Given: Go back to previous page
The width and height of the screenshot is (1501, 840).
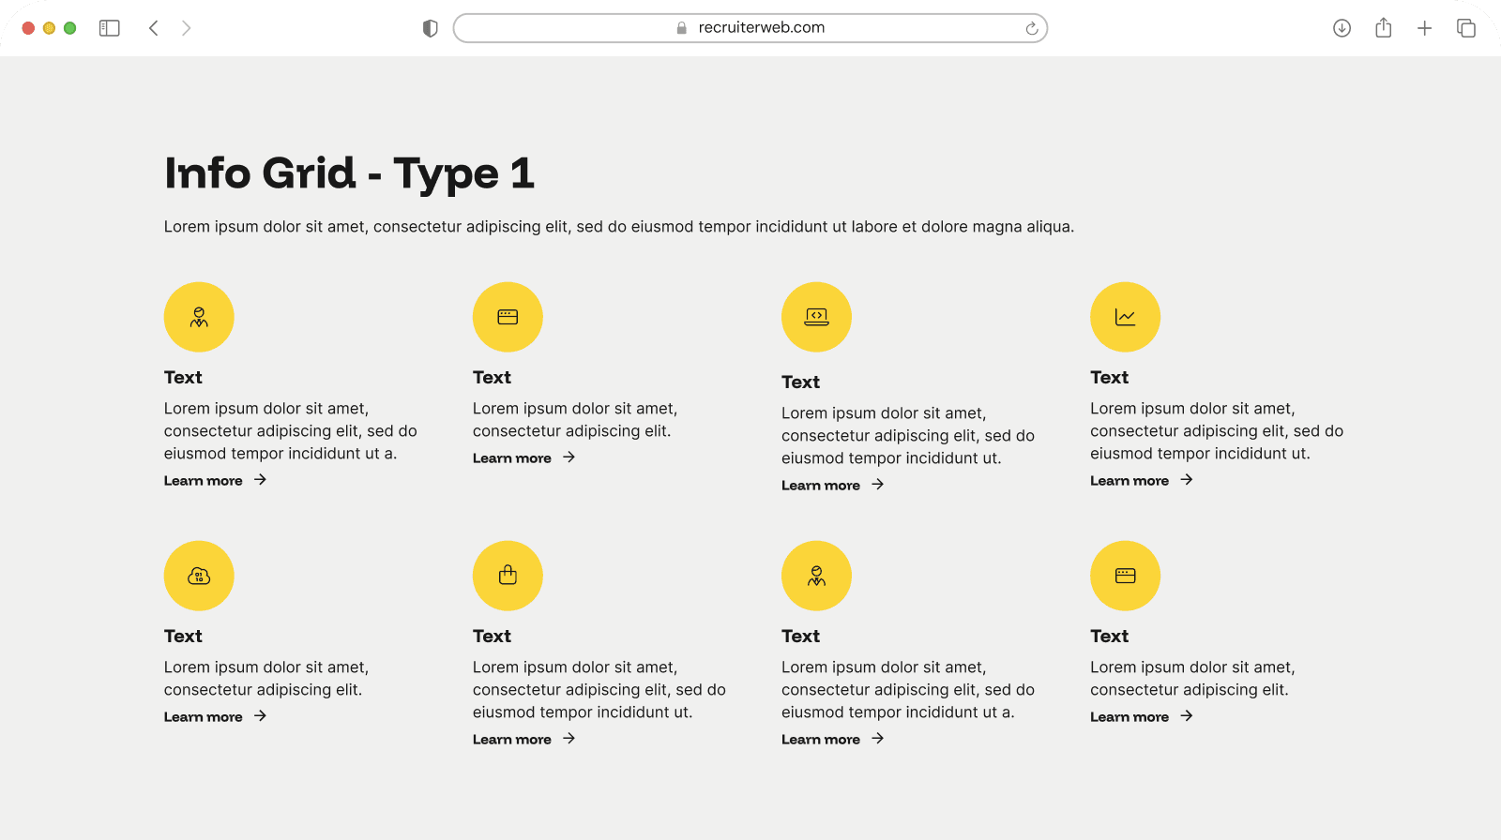Looking at the screenshot, I should click(154, 28).
